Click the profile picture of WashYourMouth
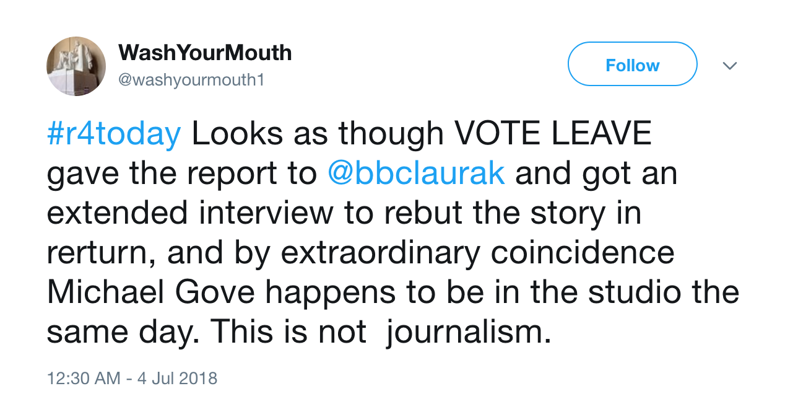The image size is (785, 404). pos(76,65)
